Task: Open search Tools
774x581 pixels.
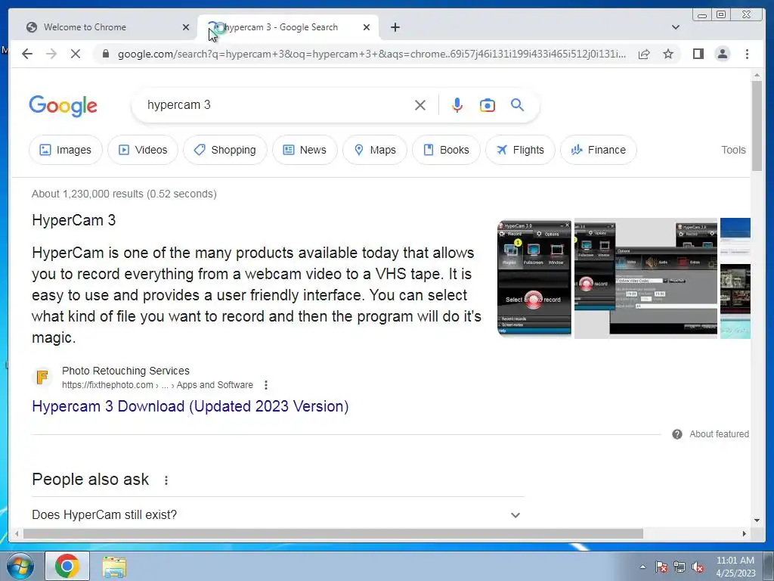Action: pos(733,150)
